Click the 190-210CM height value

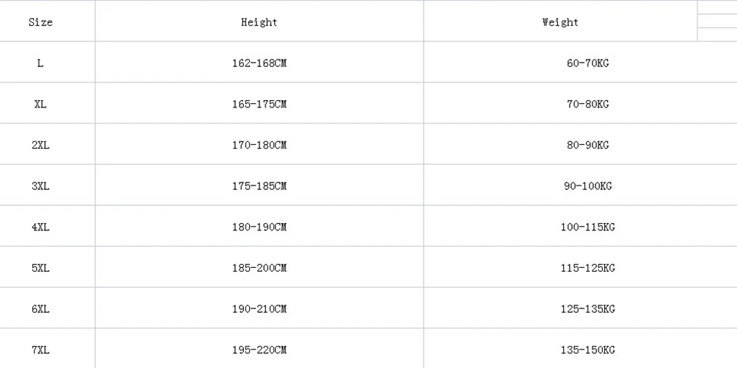[259, 309]
